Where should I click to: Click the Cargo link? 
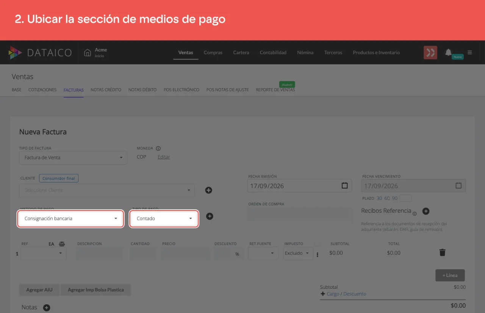[x=333, y=294]
